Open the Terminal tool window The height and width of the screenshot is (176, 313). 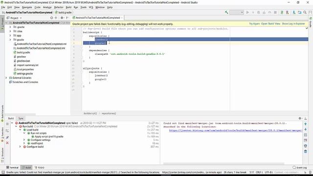pos(12,168)
